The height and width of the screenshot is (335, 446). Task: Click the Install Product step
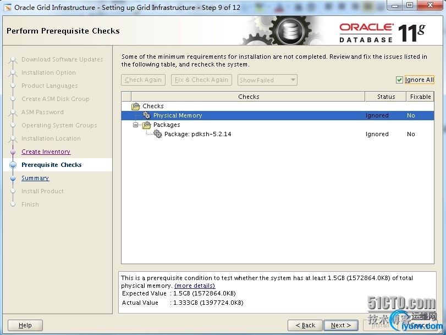(42, 191)
